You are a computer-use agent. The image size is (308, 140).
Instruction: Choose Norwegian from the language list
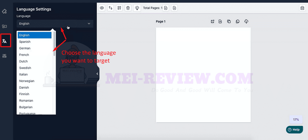pos(35,81)
